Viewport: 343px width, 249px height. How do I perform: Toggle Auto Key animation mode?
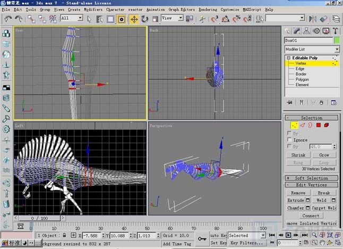218,235
